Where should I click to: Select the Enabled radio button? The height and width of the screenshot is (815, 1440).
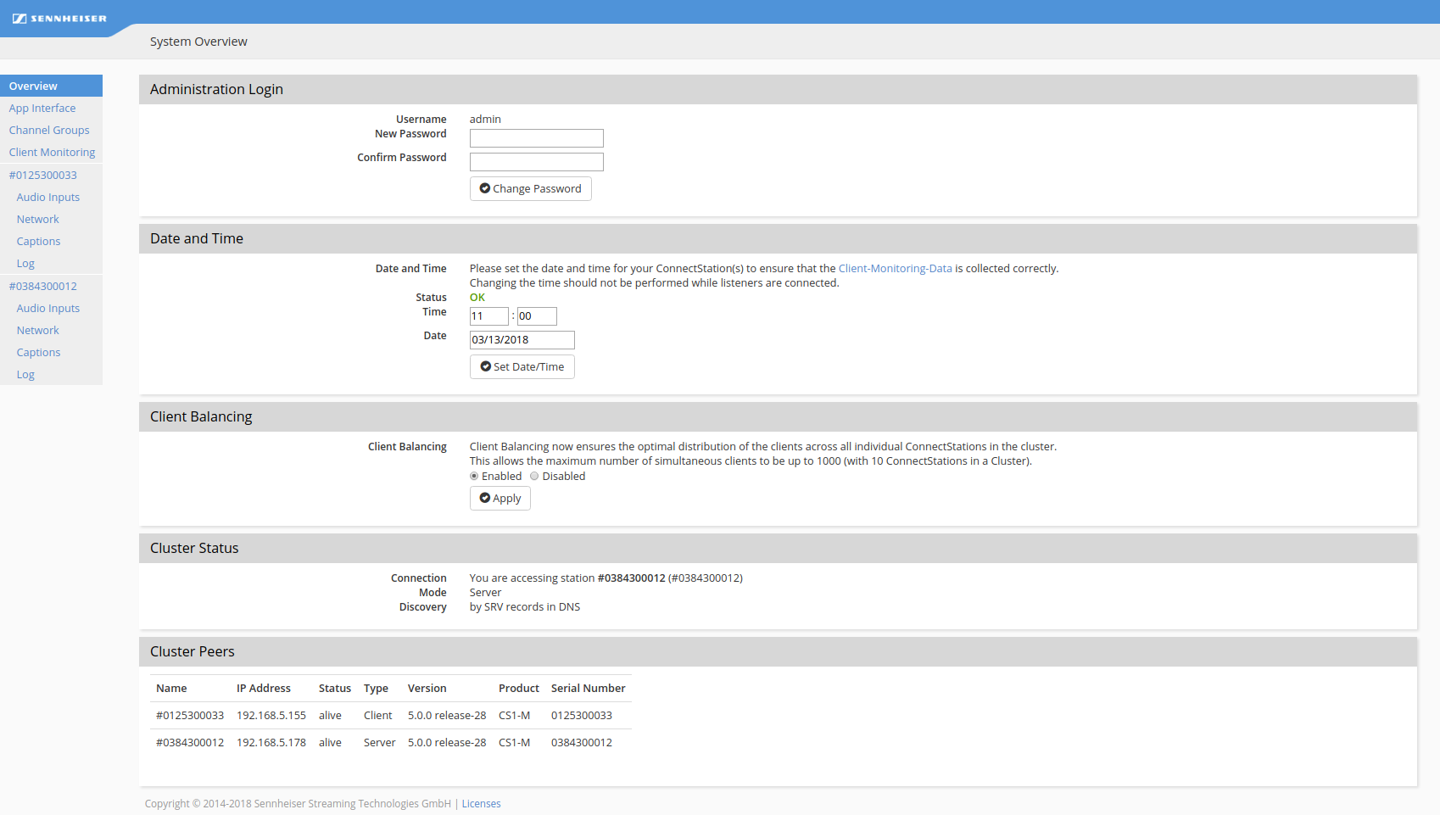474,476
